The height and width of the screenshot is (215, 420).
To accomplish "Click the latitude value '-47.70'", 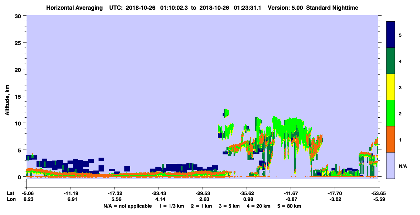I will click(334, 193).
